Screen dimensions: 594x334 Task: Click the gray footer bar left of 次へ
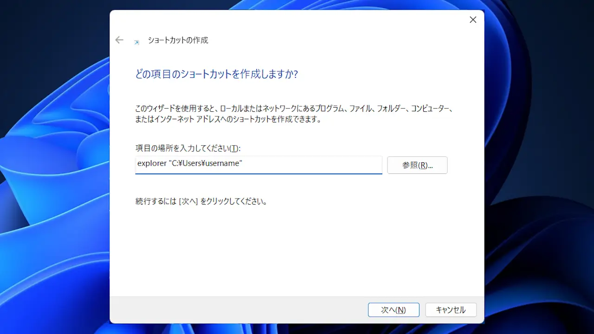coord(232,310)
